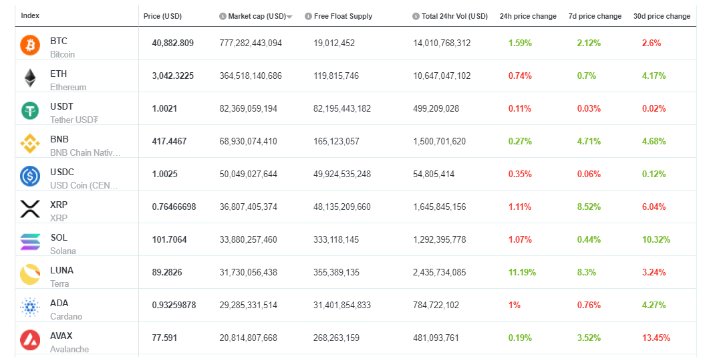Click SOL 30d change 10.32%
705x357 pixels.
[656, 240]
